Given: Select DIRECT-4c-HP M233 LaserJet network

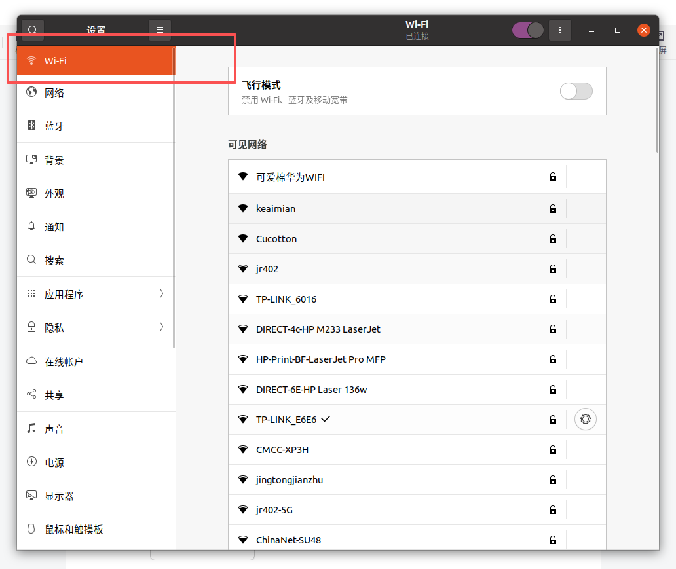Looking at the screenshot, I should coord(417,329).
